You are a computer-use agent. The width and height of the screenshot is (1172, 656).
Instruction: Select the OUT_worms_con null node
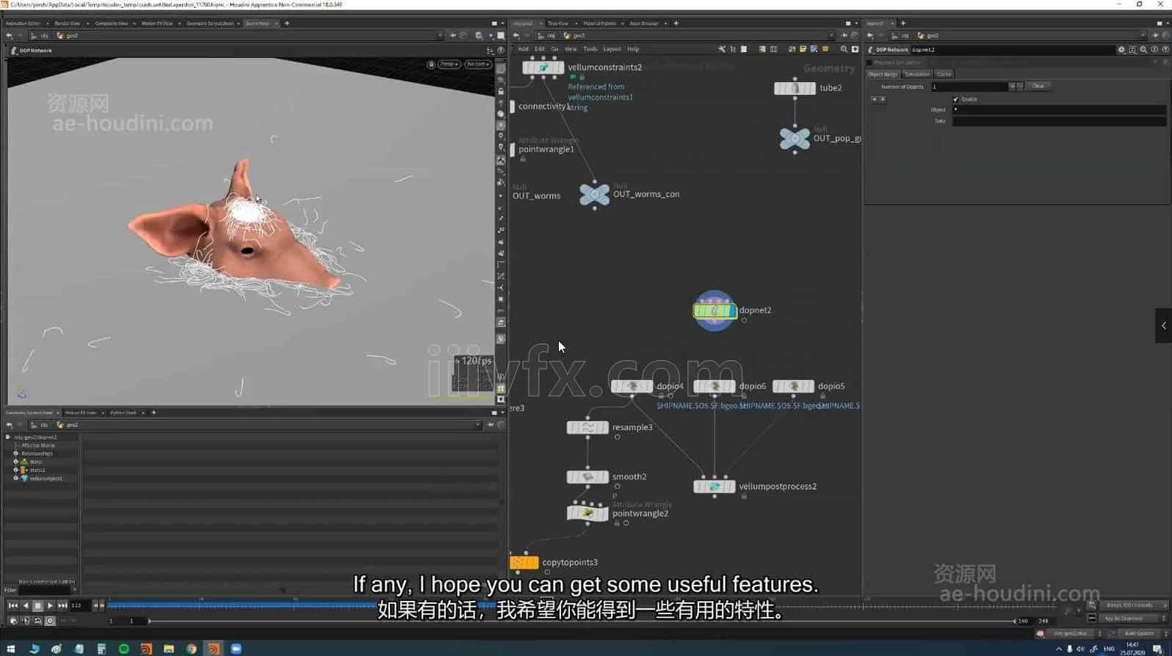click(594, 194)
